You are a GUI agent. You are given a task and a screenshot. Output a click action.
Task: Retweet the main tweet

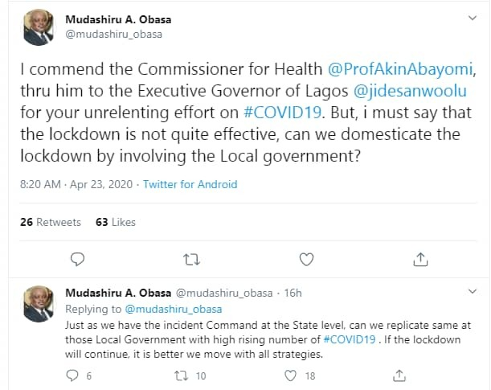191,259
